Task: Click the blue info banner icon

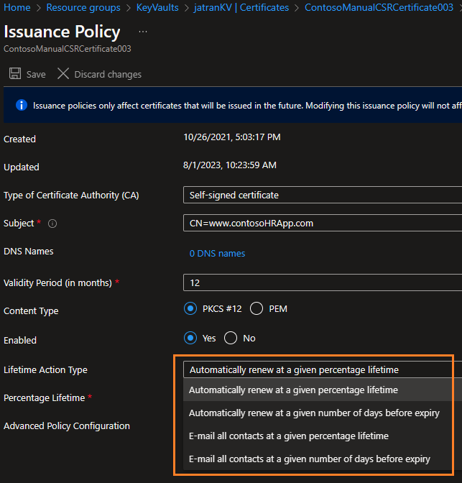Action: click(x=22, y=105)
